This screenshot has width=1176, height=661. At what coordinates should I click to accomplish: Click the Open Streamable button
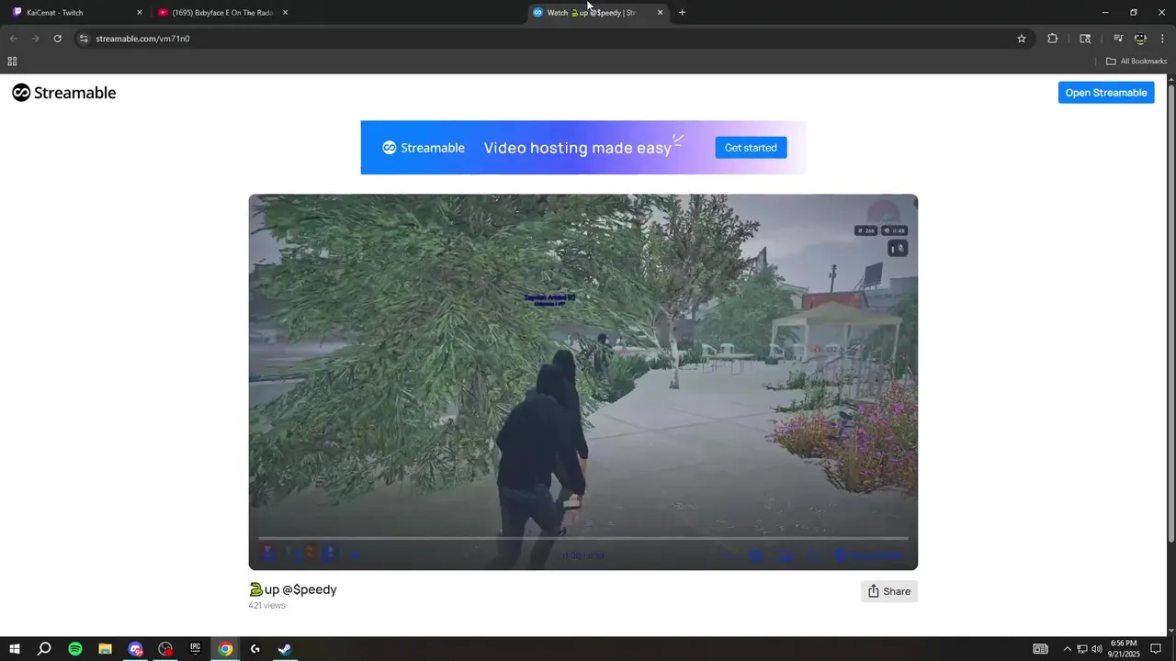click(x=1106, y=93)
